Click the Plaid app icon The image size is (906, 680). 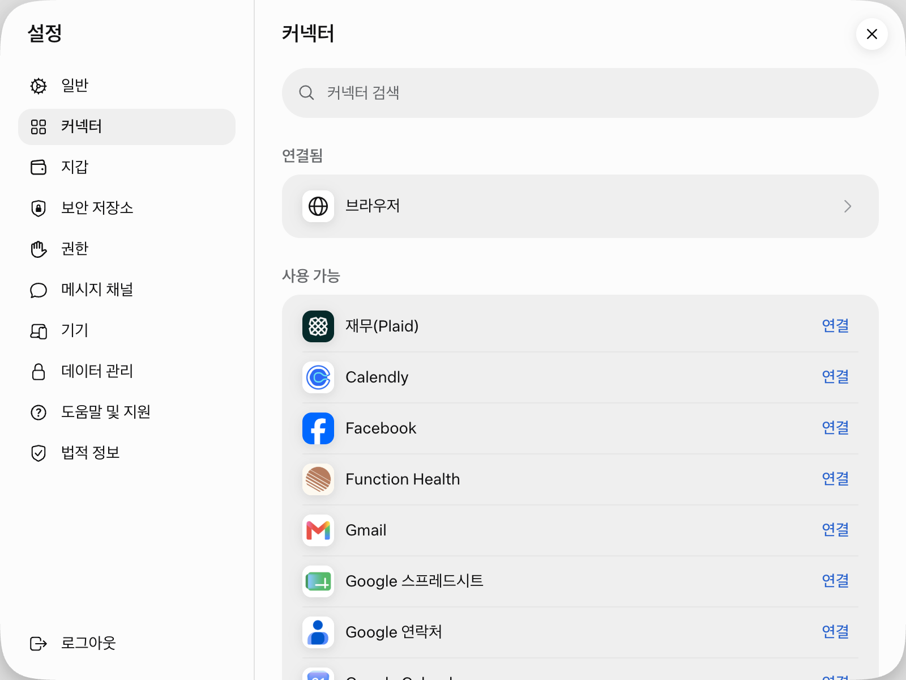(x=318, y=326)
